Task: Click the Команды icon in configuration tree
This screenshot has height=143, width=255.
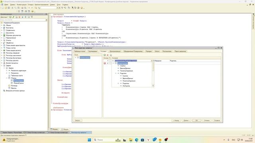Action: coord(9,86)
